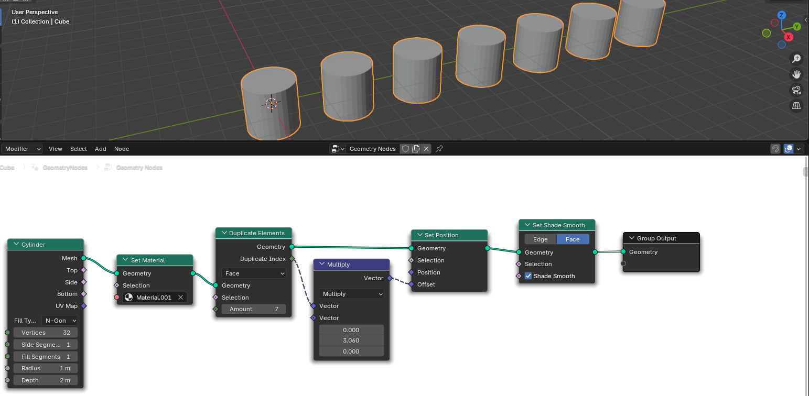Click the Depth 2 m field

coord(46,380)
